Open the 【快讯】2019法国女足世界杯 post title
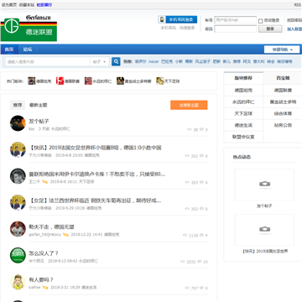Screen dimensions: 302x302 (95, 148)
